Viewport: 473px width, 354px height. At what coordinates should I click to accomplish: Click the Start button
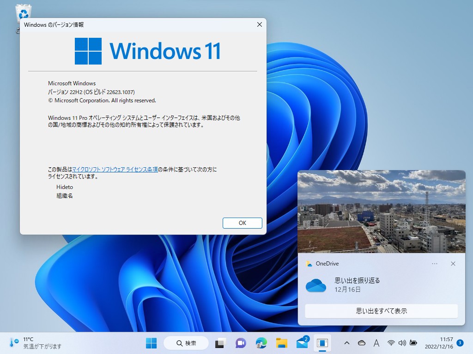click(151, 343)
